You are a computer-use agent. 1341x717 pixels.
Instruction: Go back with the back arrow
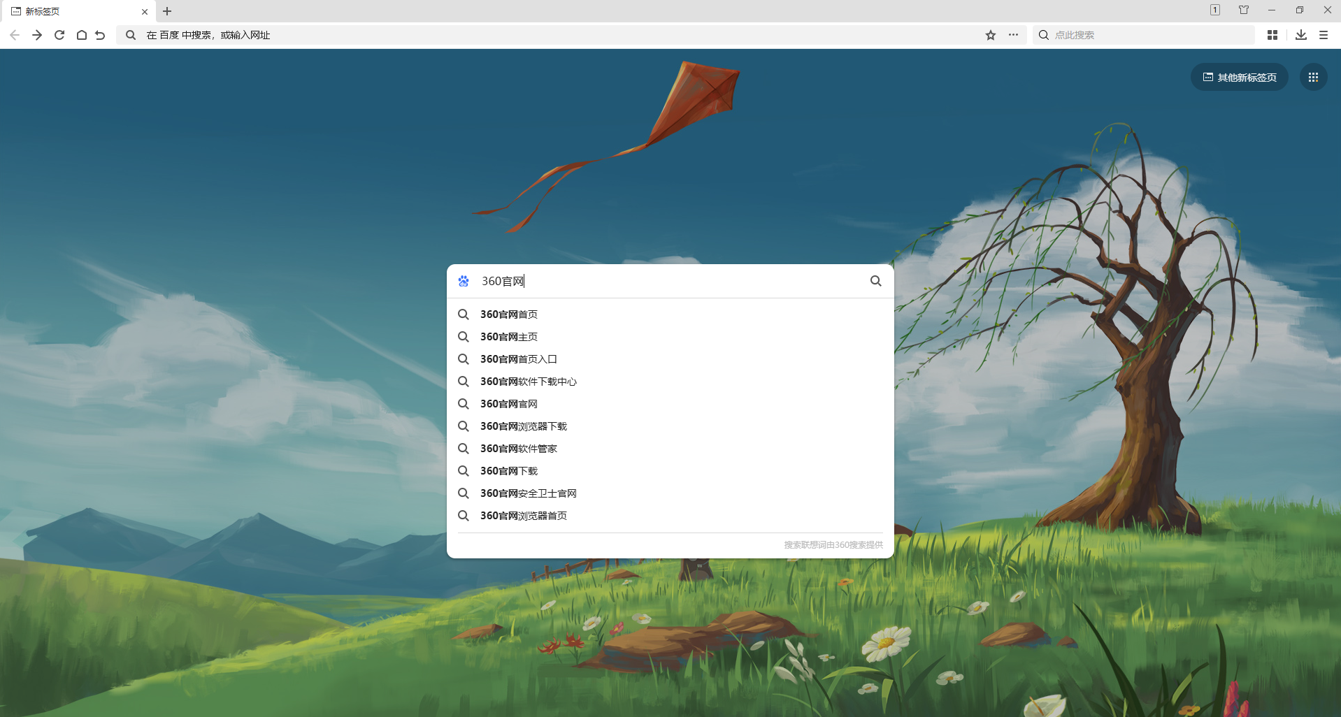tap(15, 35)
